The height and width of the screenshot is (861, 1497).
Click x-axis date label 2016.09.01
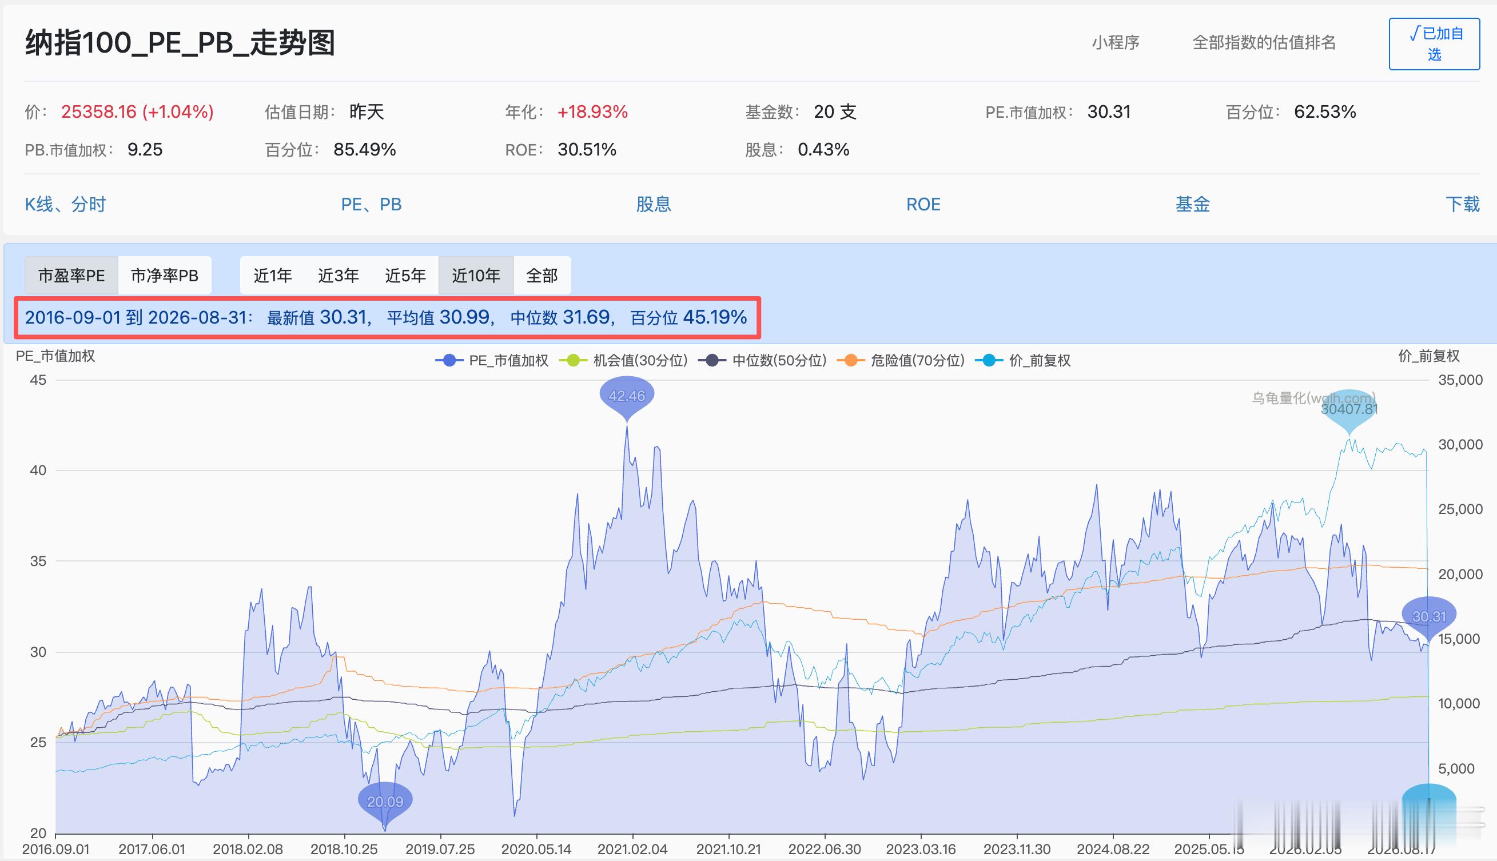pyautogui.click(x=55, y=849)
